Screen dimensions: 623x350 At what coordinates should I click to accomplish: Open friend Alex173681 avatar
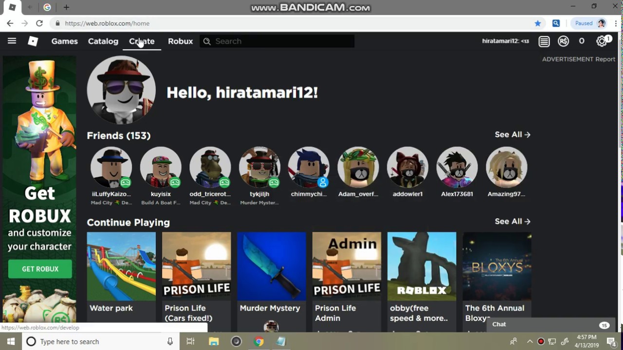[x=457, y=167]
